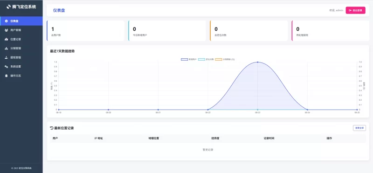This screenshot has height=173, width=373.
Task: Click the © 2025 定位分销系统 footer text
Action: point(21,168)
